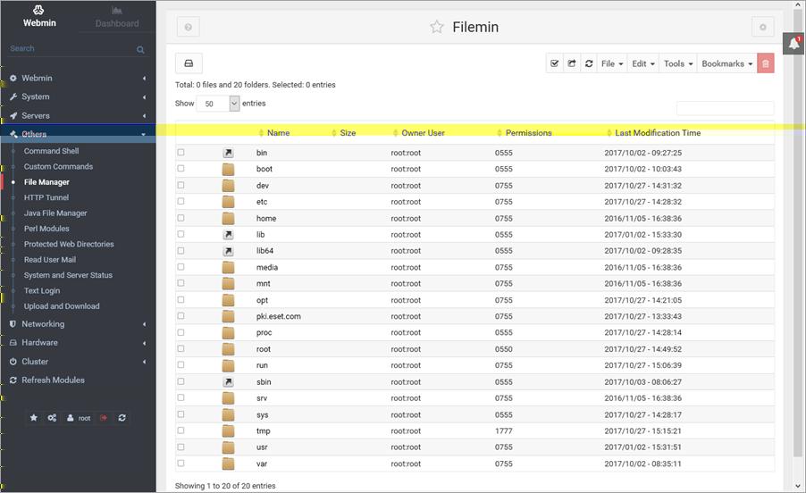Screen dimensions: 806x493
Task: Click the folder icon for etc
Action: pyautogui.click(x=228, y=202)
